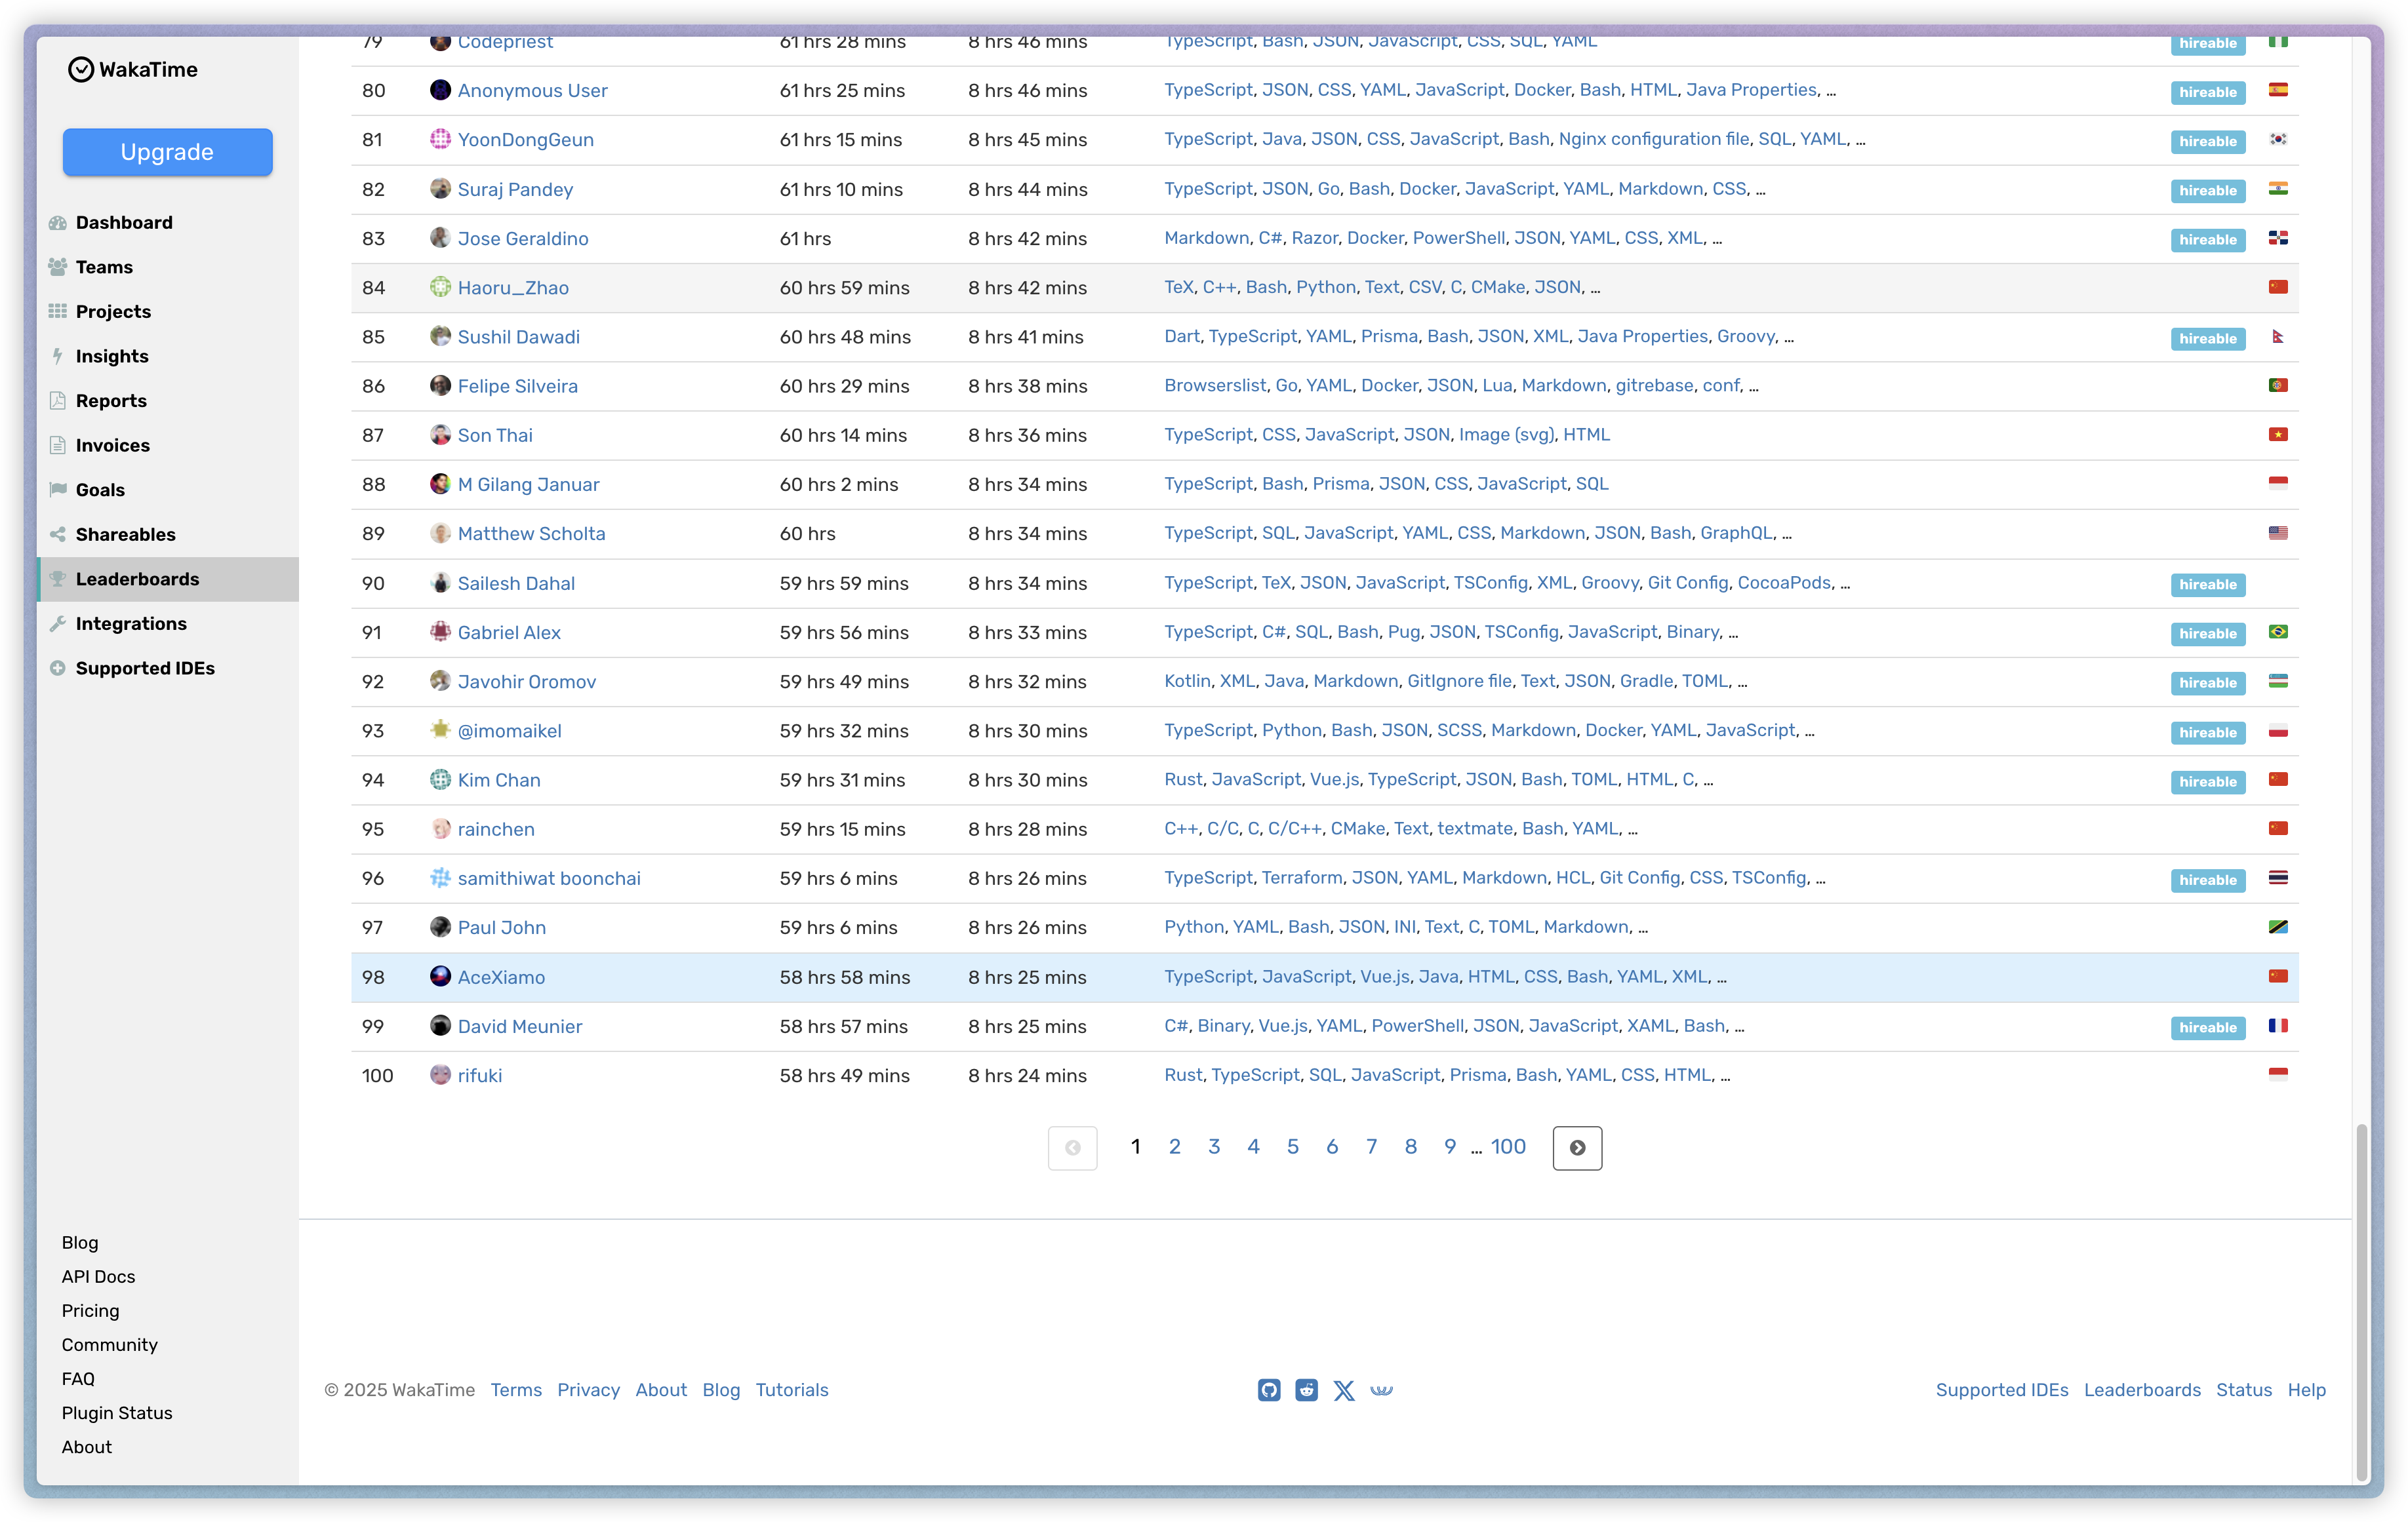This screenshot has height=1522, width=2408.
Task: Click the previous page arrow button
Action: pyautogui.click(x=1072, y=1147)
